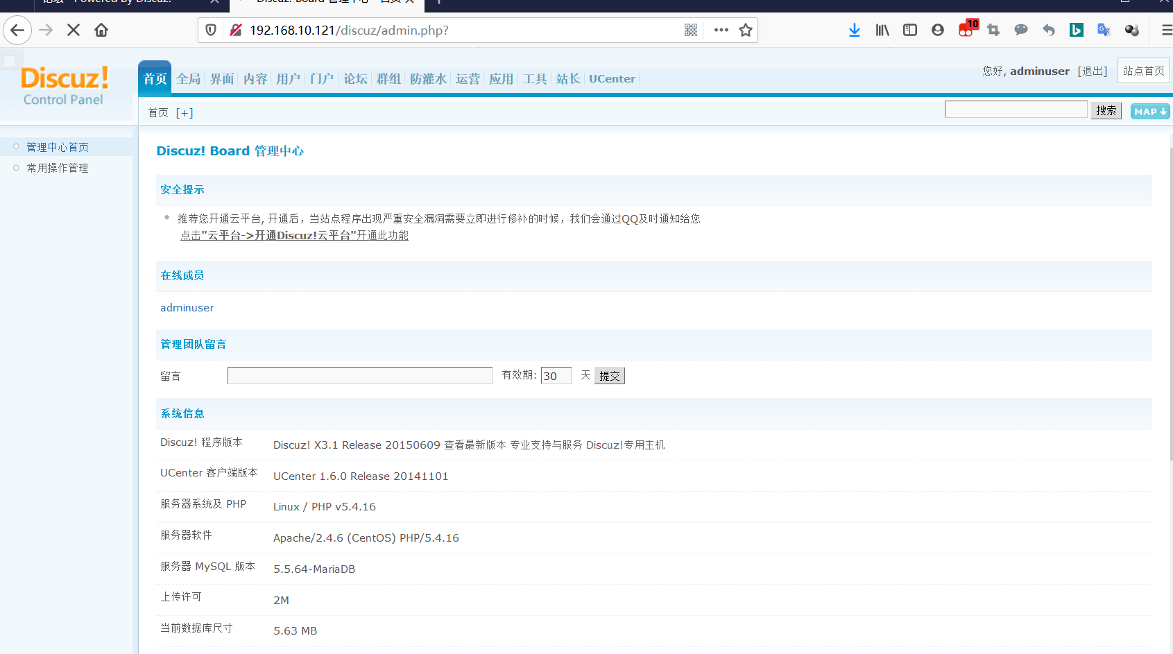Open the page actions three-dot menu
This screenshot has height=654, width=1173.
point(721,31)
